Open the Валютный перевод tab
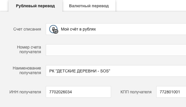186x107 pixels. click(x=89, y=6)
